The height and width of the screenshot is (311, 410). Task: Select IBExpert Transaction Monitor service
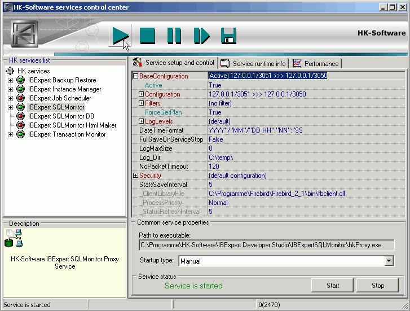[67, 134]
